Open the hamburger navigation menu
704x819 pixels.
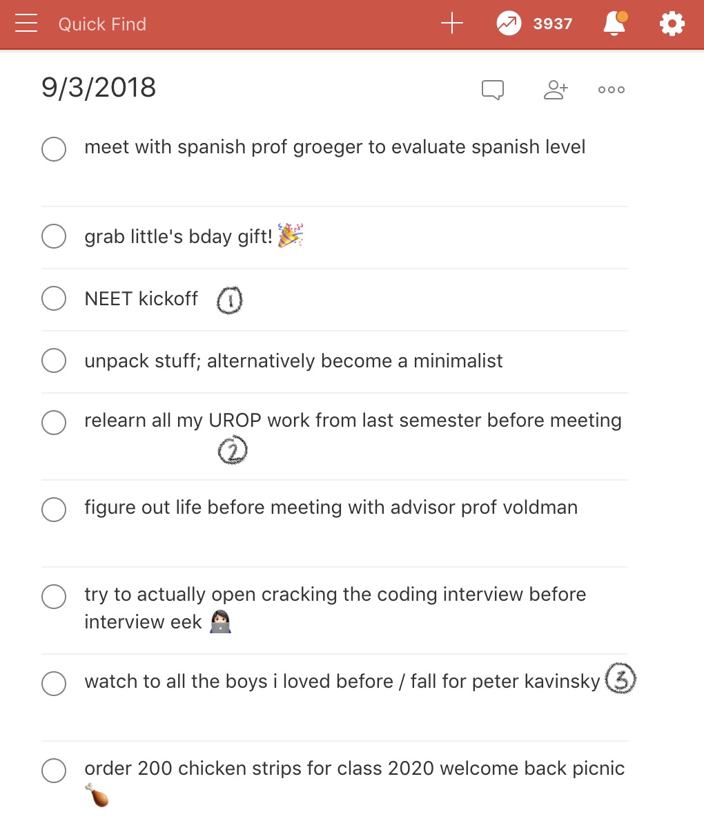pyautogui.click(x=26, y=23)
